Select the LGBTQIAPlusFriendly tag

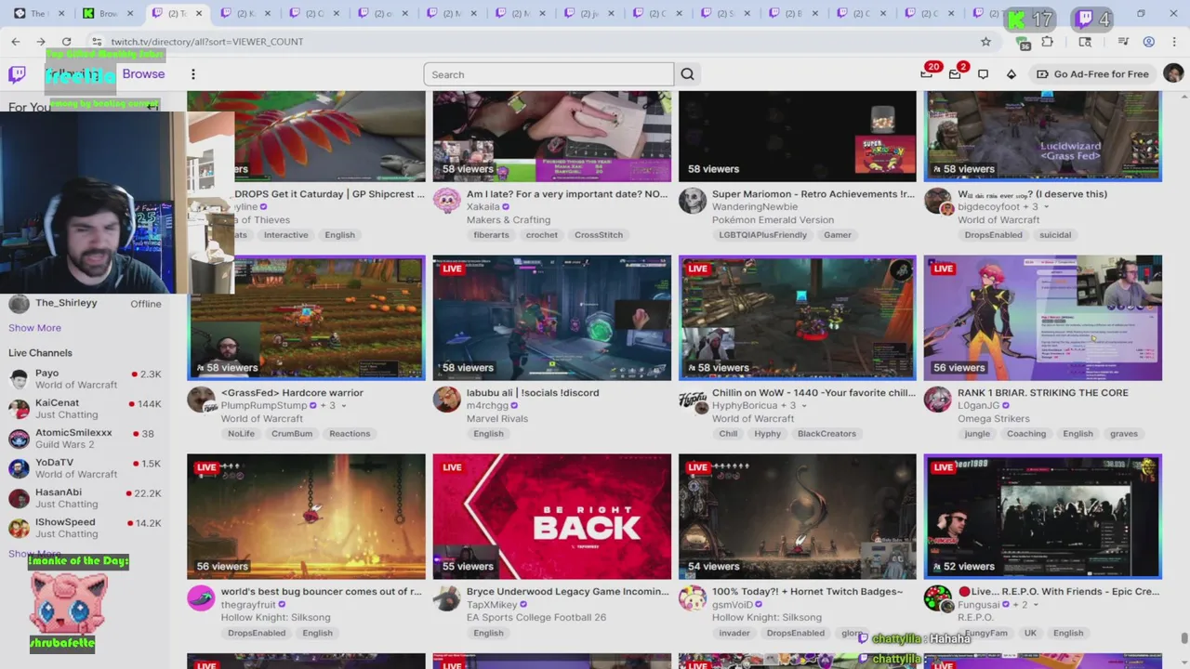pos(762,235)
